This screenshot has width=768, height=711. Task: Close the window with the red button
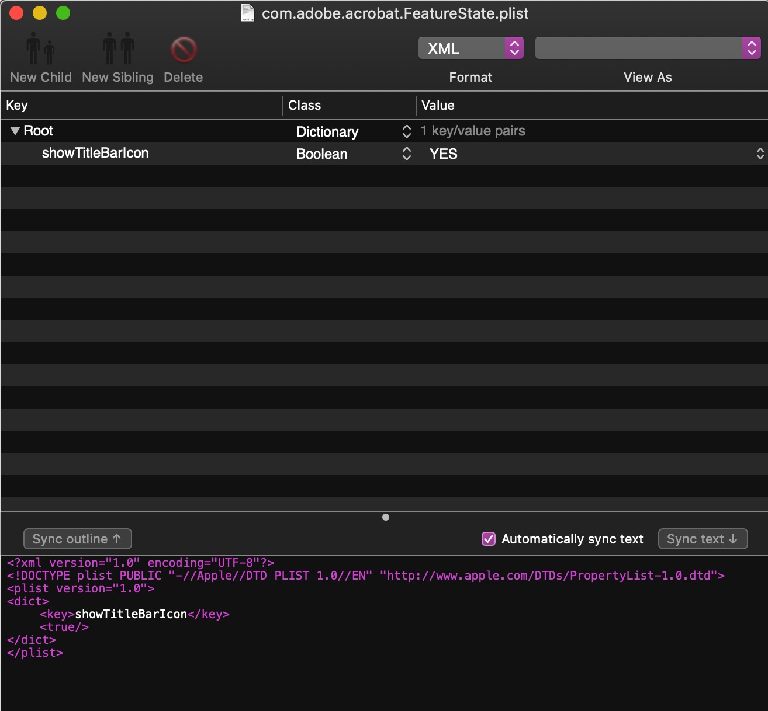tap(16, 13)
